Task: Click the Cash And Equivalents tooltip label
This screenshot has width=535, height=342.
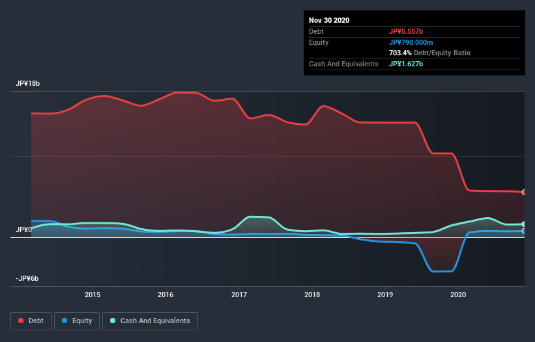Action: (343, 64)
